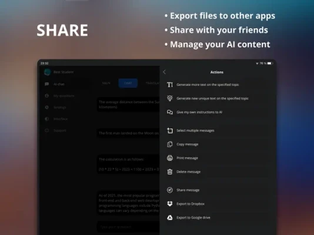Click the Google Drive logo icon
Image resolution: width=314 pixels, height=235 pixels.
(x=170, y=217)
